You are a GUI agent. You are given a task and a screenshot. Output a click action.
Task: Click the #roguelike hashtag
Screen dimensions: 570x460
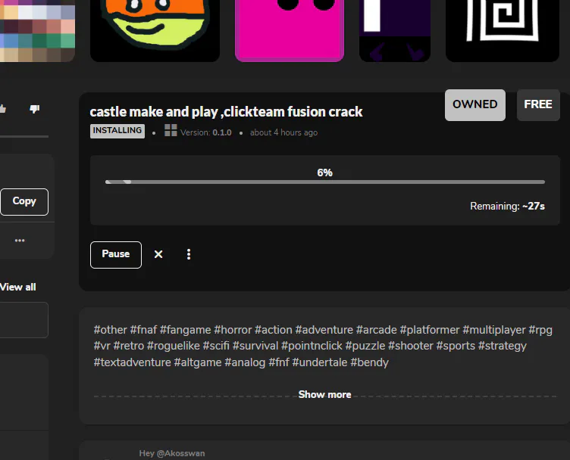click(174, 346)
